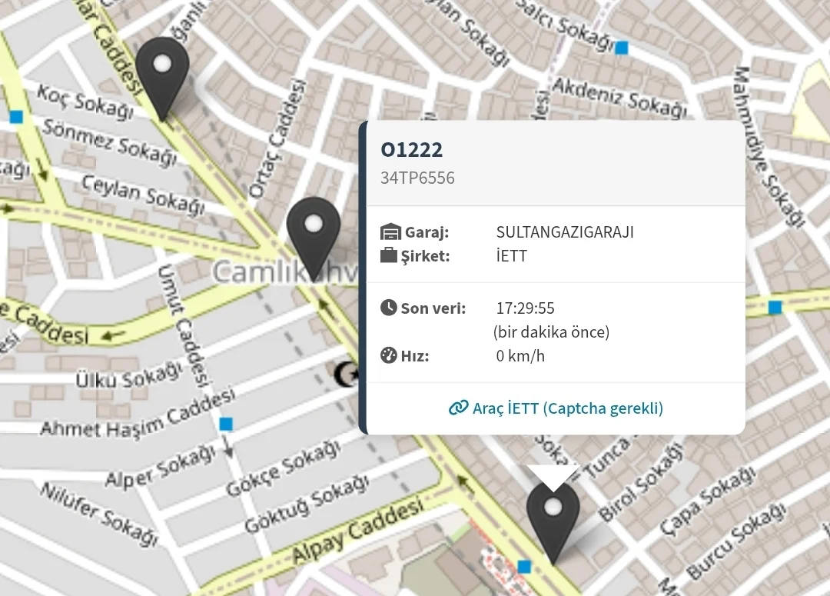The width and height of the screenshot is (830, 596).
Task: Click the garage icon beside Garaj
Action: tap(390, 232)
